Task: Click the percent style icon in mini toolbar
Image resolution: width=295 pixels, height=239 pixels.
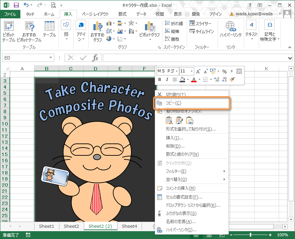Action: [224, 71]
